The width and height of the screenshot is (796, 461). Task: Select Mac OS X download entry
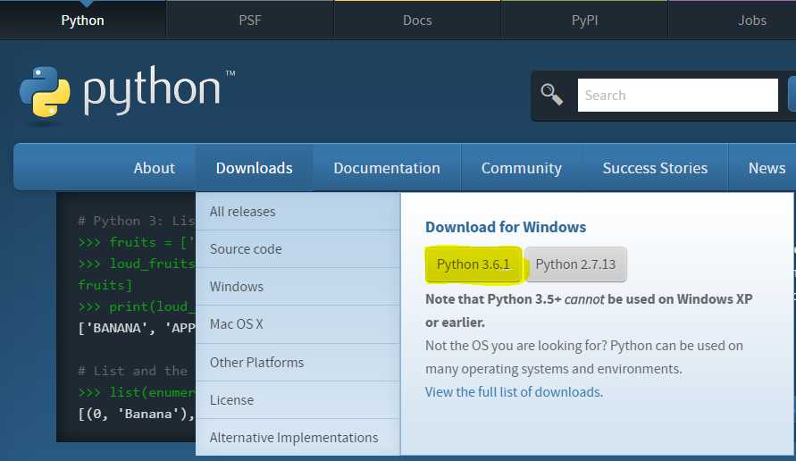tap(298, 324)
